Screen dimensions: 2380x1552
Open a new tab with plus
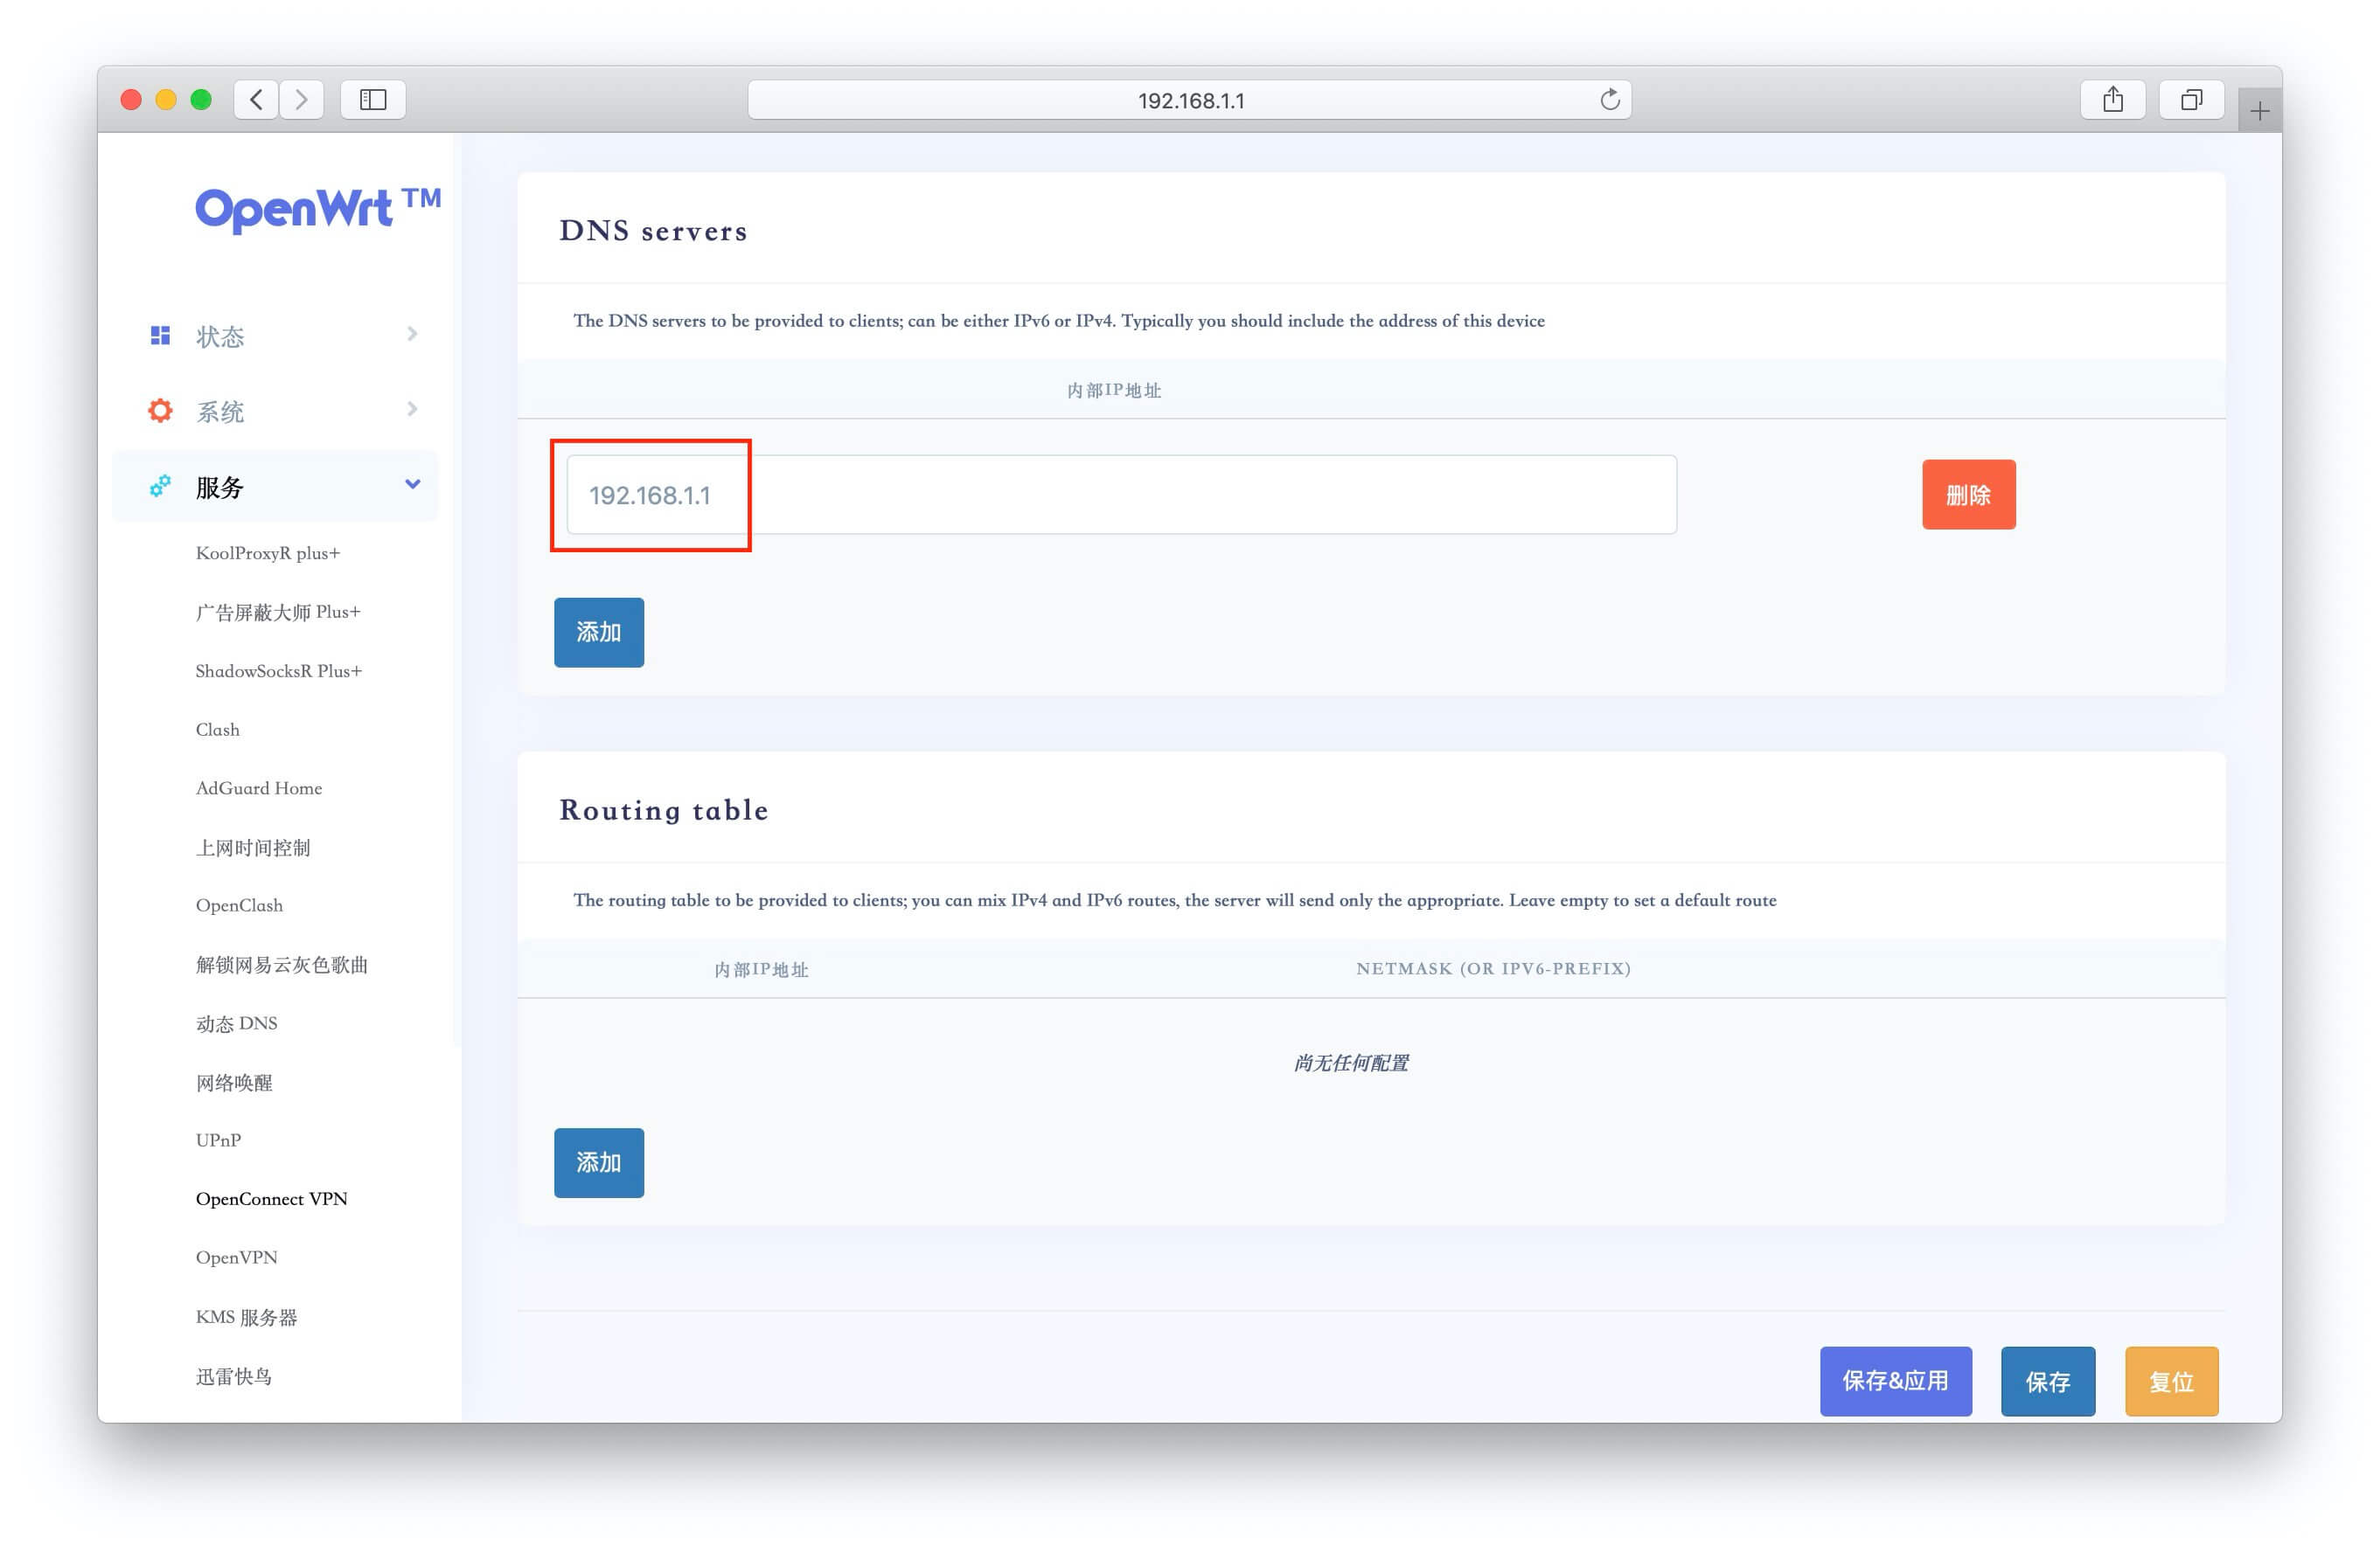(2259, 111)
